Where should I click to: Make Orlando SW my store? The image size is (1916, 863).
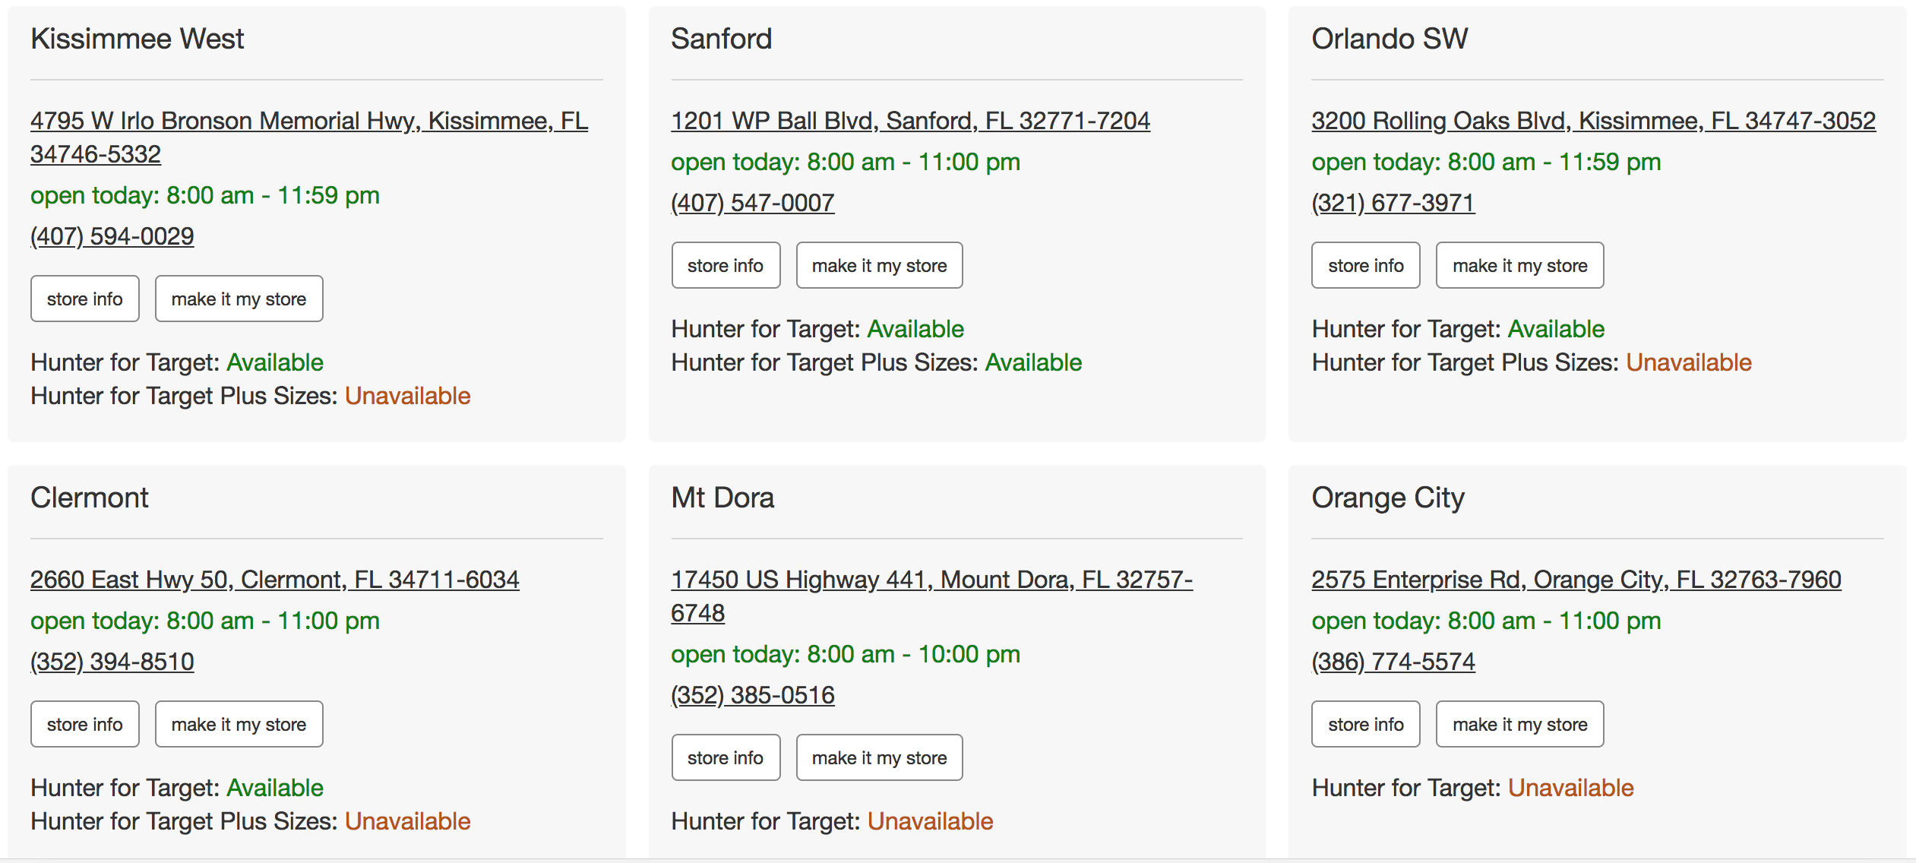1520,265
